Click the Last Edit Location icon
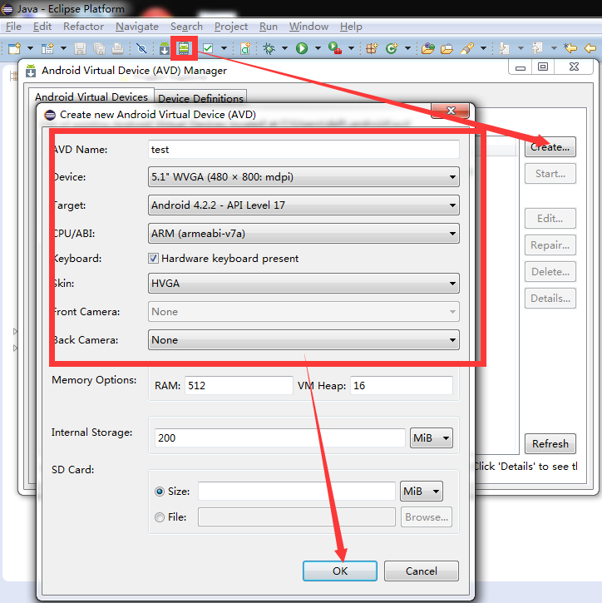Viewport: 602px width, 603px height. 570,48
